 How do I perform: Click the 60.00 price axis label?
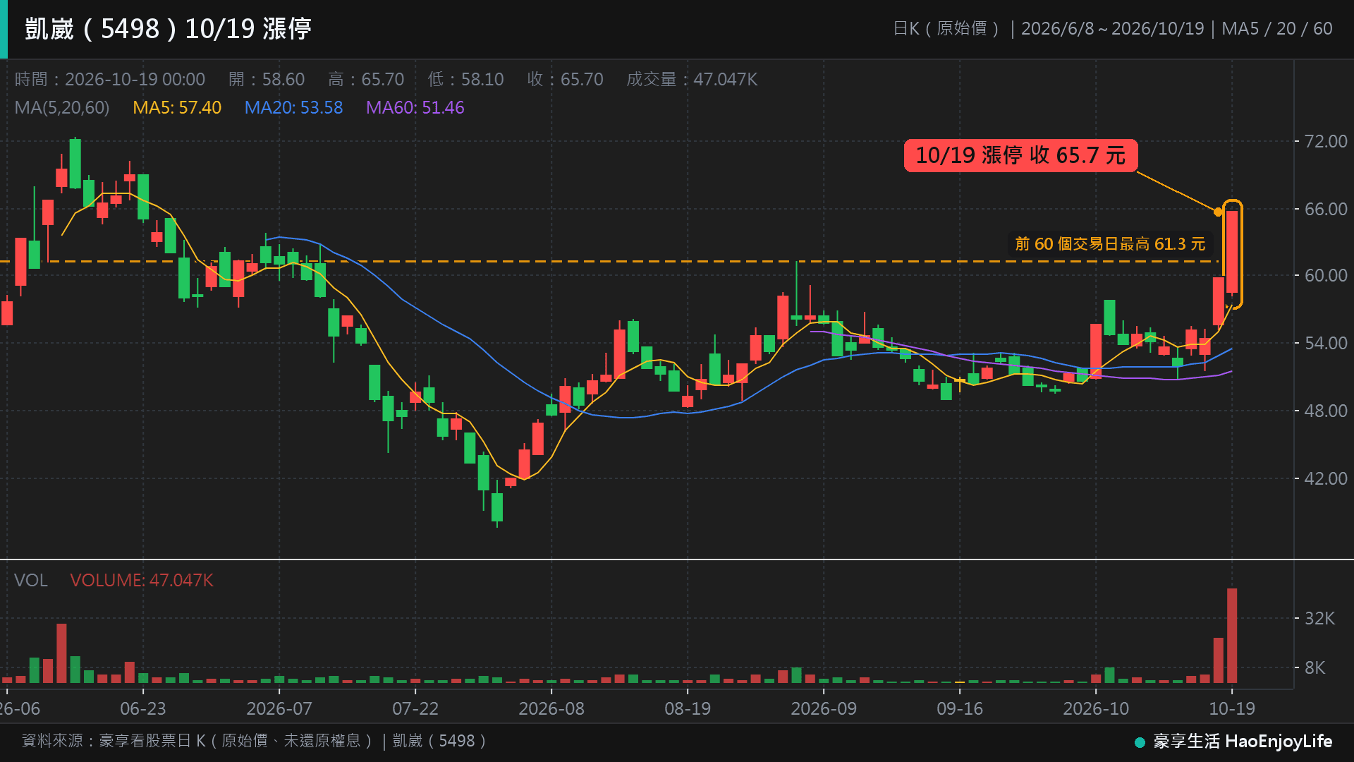click(1326, 275)
